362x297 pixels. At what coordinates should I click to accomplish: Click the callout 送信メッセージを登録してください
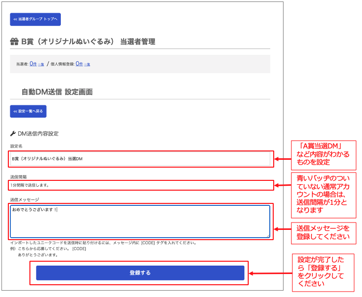pyautogui.click(x=323, y=232)
